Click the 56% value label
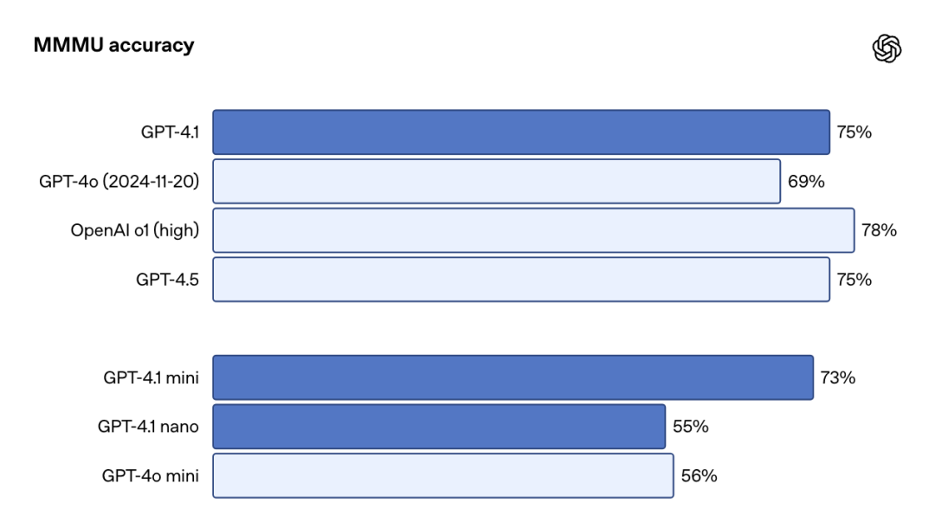This screenshot has height=509, width=935. coord(699,475)
